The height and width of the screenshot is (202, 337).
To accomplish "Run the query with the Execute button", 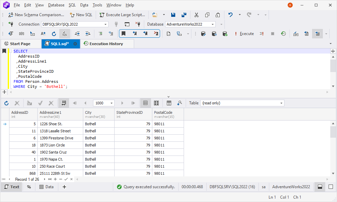I will coord(244,34).
